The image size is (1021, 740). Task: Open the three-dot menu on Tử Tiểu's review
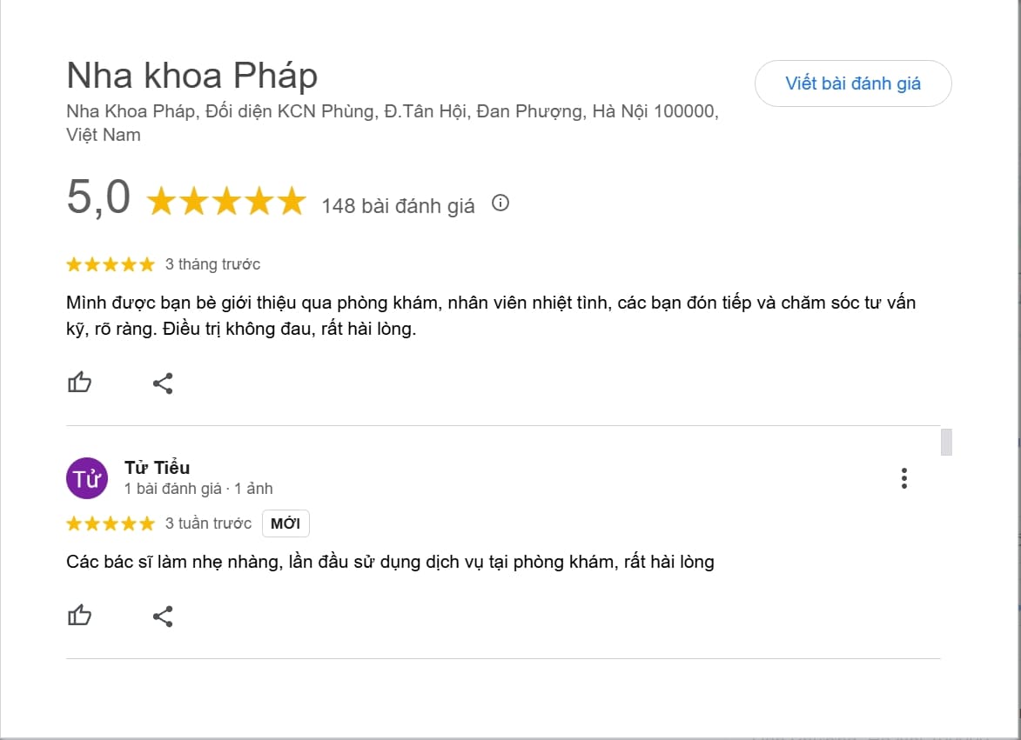click(x=904, y=477)
